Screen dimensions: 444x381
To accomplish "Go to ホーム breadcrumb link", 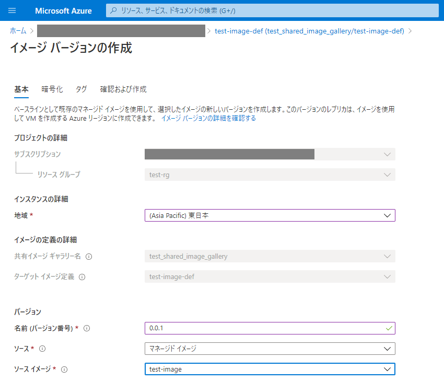I will tap(18, 31).
